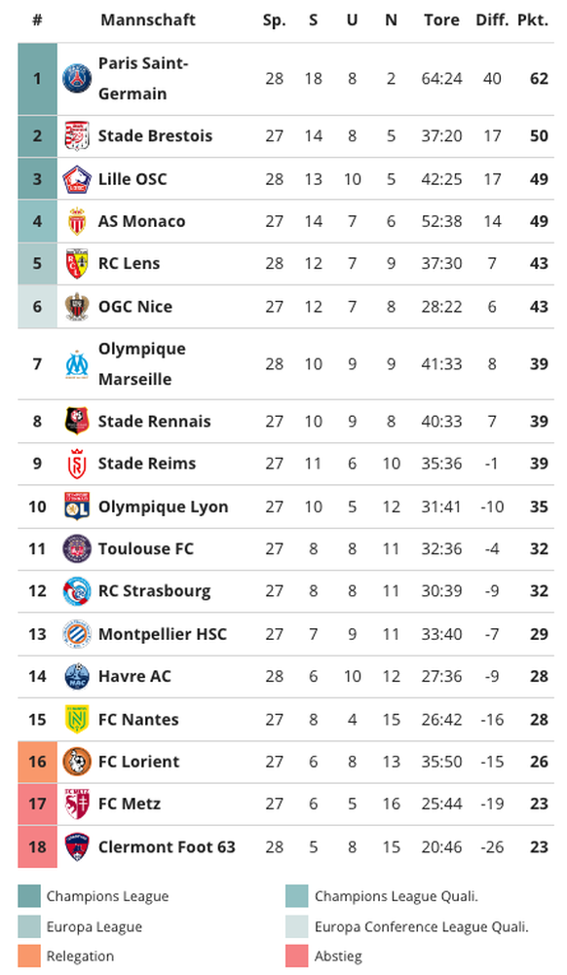Click the red Abstieg legend swatch

[x=297, y=956]
